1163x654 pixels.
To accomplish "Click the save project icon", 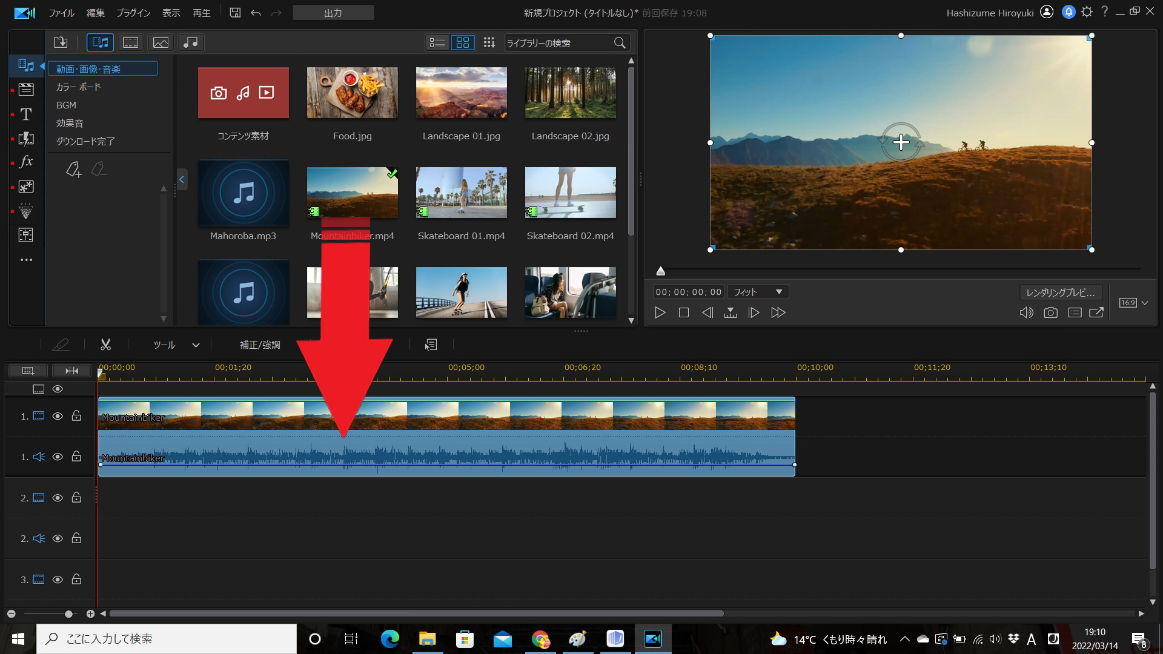I will (x=235, y=13).
